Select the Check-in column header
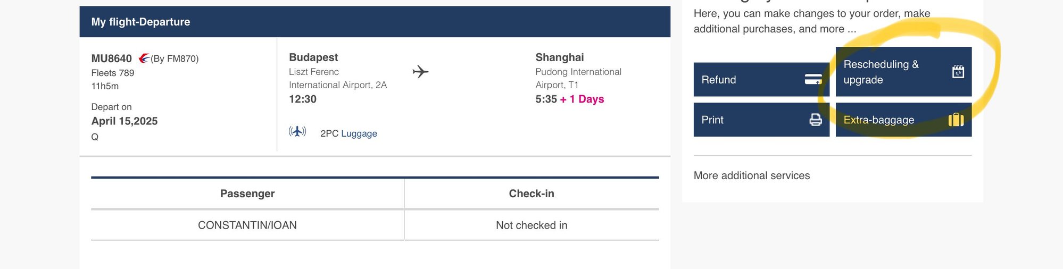The image size is (1063, 269). (x=531, y=194)
